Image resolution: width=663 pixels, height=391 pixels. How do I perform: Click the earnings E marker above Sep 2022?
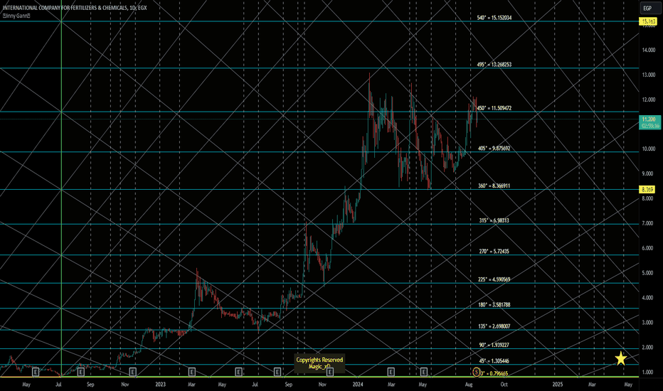tap(81, 372)
